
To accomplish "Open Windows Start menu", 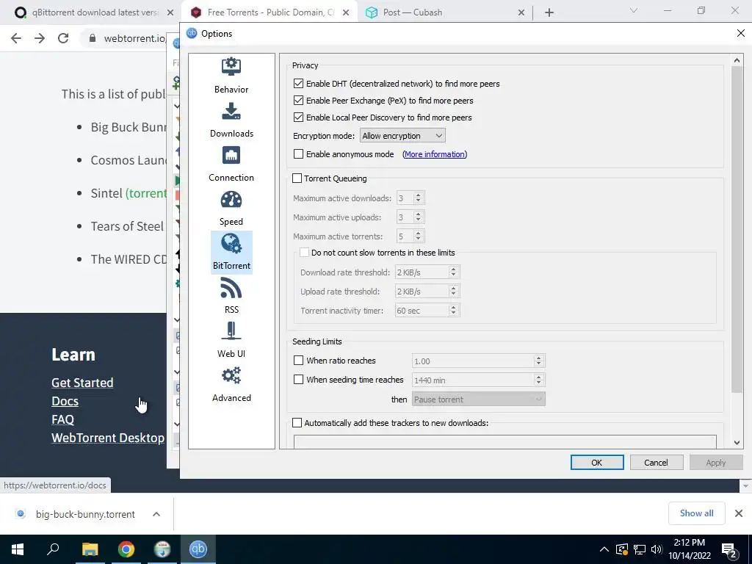I will [18, 549].
